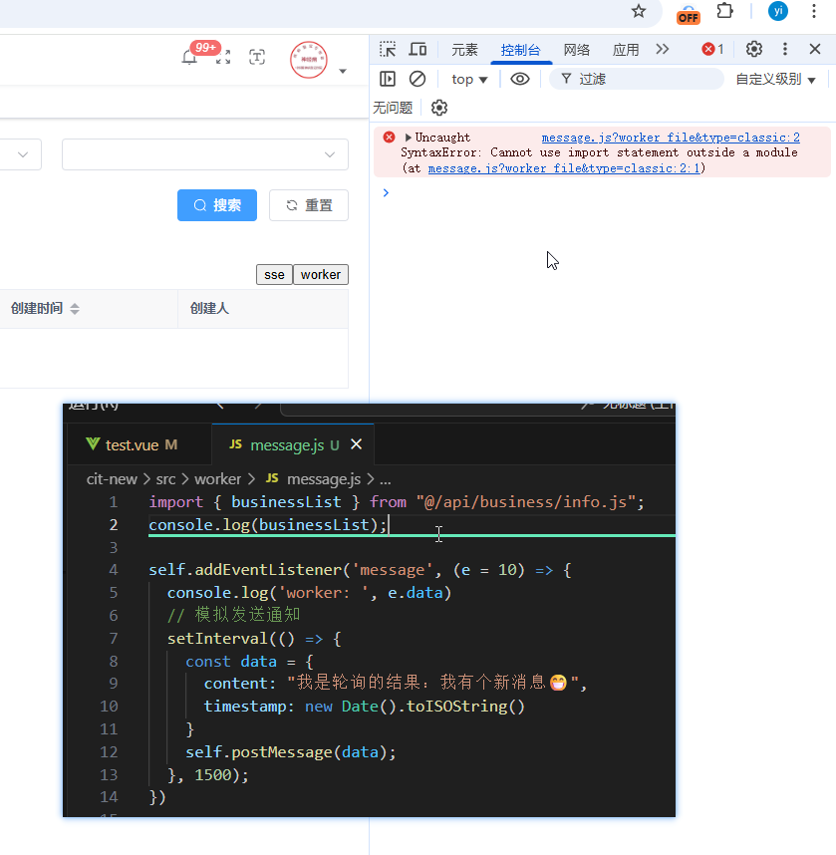Open the create live expression eye icon
The image size is (836, 855).
[x=519, y=79]
